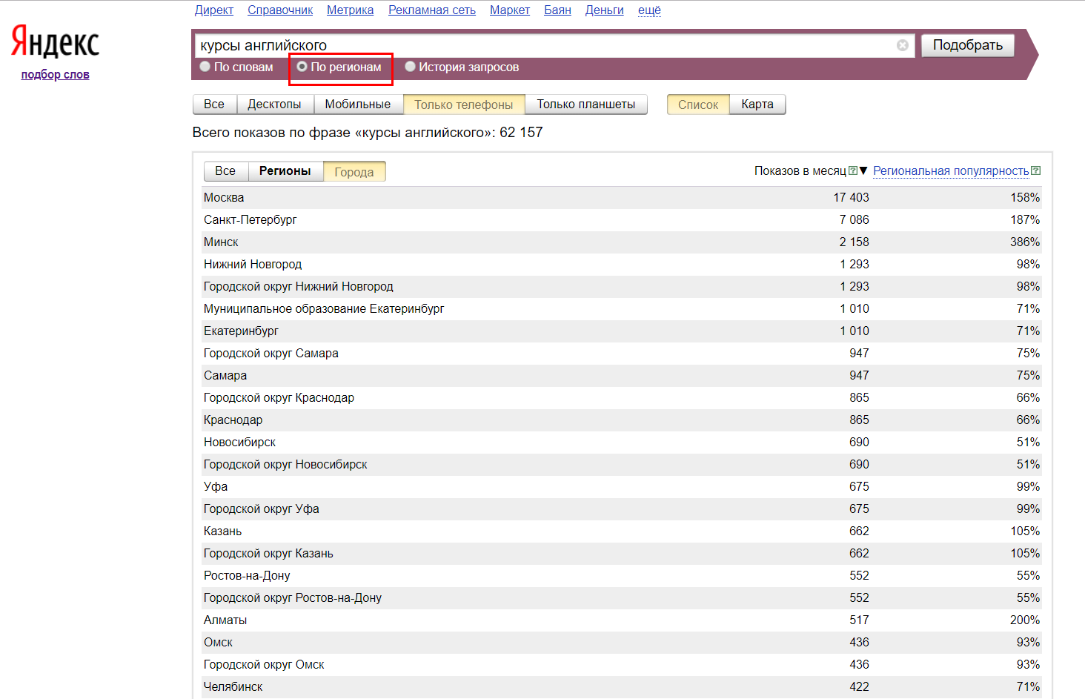This screenshot has width=1085, height=699.
Task: Click the Городской округ Нижний Новгород row
Action: (622, 286)
